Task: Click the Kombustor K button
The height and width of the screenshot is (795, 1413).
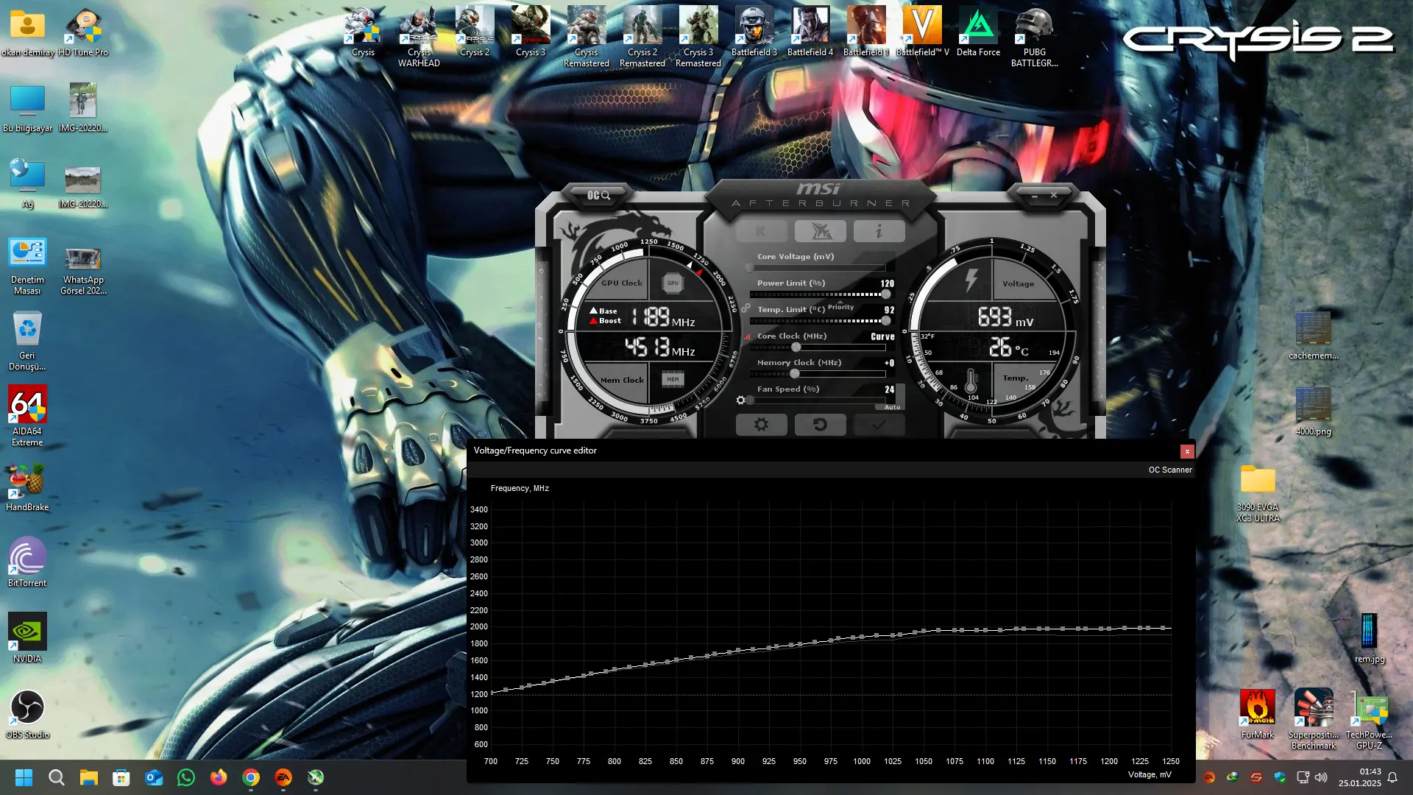Action: pyautogui.click(x=761, y=231)
